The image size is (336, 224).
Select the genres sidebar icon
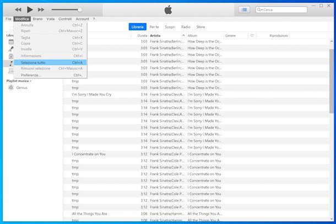click(x=11, y=71)
